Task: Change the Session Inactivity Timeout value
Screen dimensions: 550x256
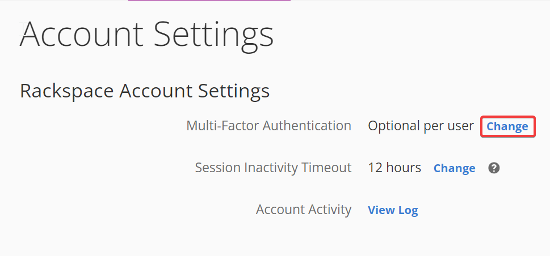Action: [454, 168]
